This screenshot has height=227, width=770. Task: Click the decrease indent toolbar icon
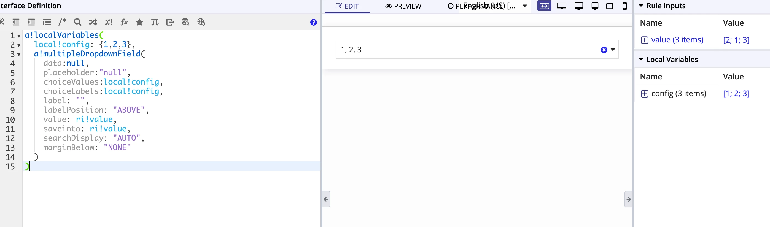(x=16, y=22)
